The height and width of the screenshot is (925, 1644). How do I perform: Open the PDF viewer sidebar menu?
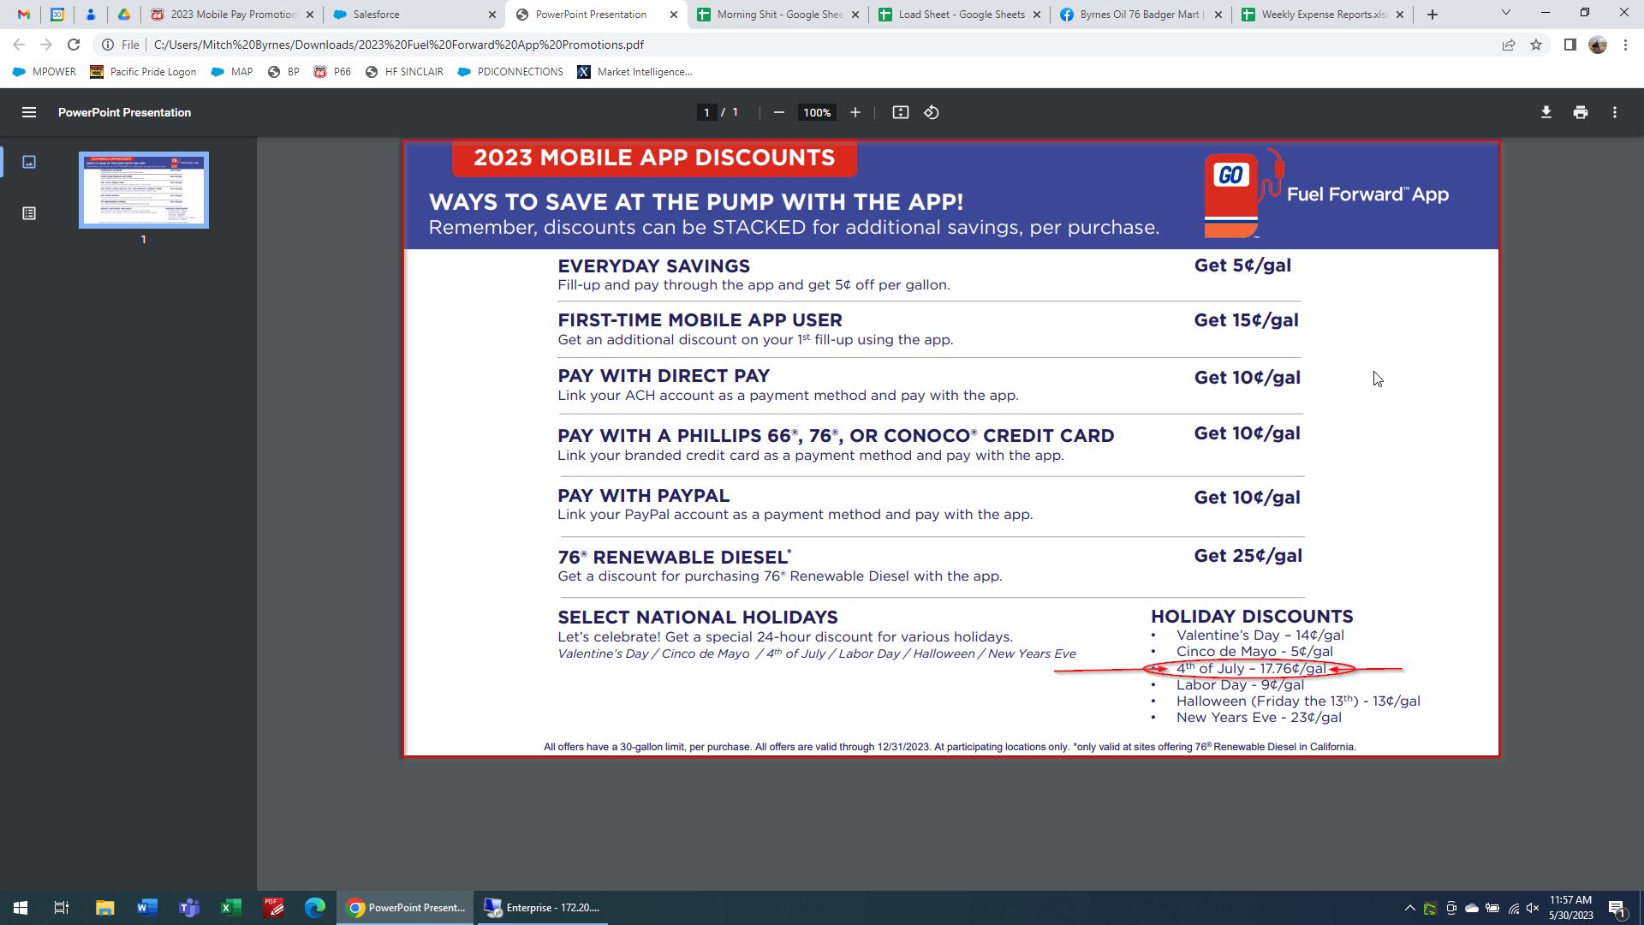pos(28,112)
